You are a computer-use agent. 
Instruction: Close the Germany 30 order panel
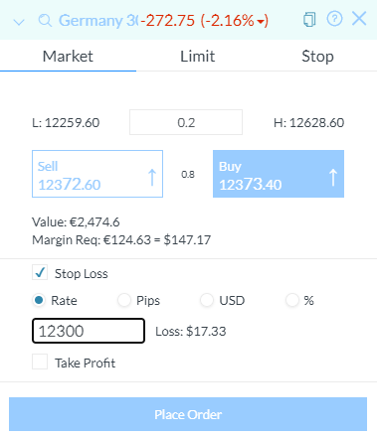359,19
